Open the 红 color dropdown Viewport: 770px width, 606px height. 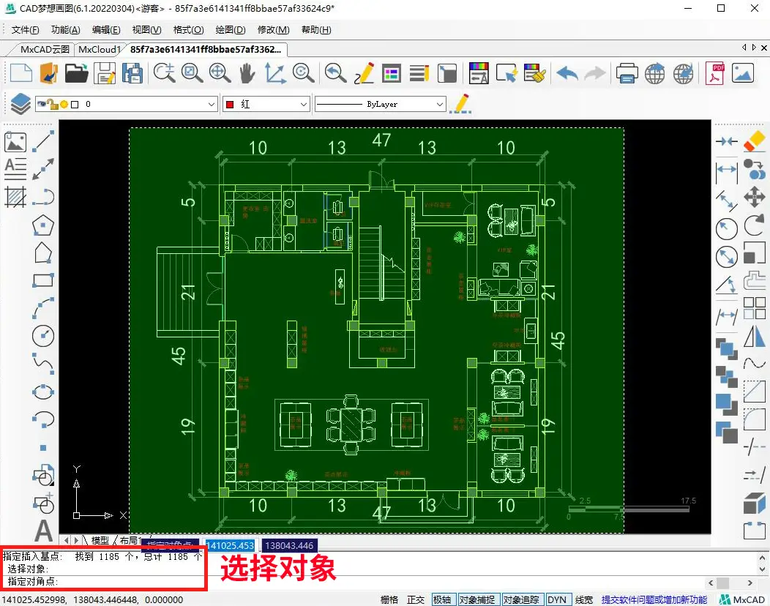point(304,104)
